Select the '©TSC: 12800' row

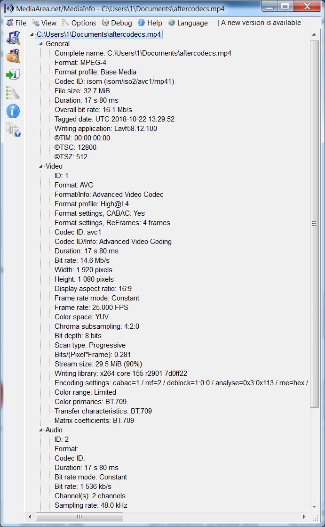(x=75, y=147)
